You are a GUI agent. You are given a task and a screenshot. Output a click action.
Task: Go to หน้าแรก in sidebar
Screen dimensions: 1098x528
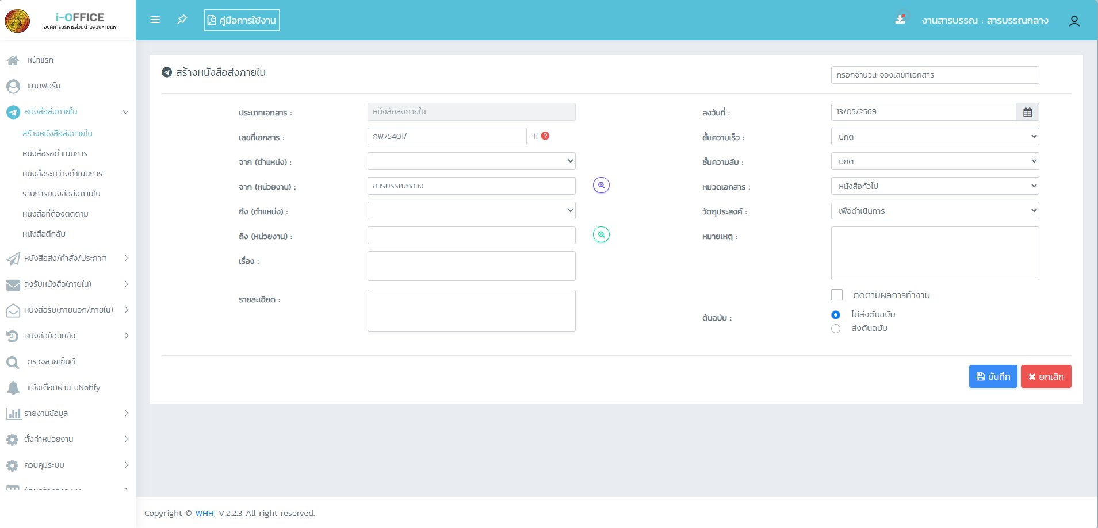pos(40,60)
